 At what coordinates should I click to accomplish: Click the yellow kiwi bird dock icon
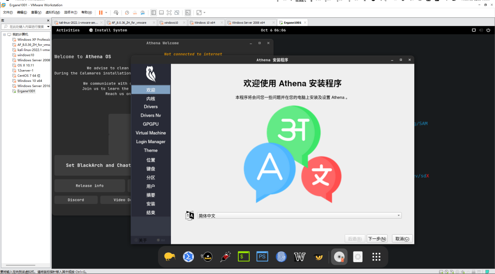click(170, 257)
